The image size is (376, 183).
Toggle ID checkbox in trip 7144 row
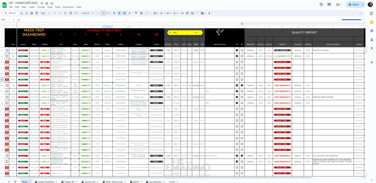[x=242, y=103]
